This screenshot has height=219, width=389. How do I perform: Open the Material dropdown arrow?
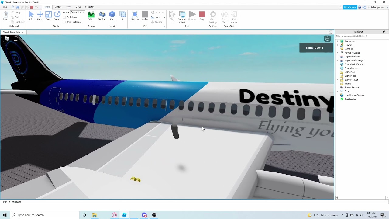[x=135, y=23]
